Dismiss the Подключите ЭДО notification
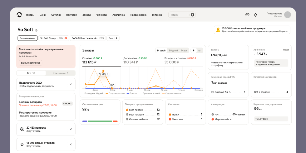Screen dimensions: 306x153 pos(71,84)
